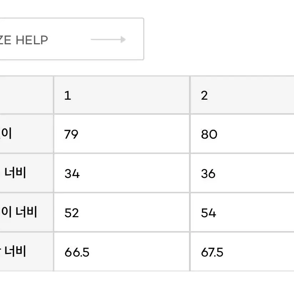
Task: Click the SIZE HELP label text
Action: 24,40
